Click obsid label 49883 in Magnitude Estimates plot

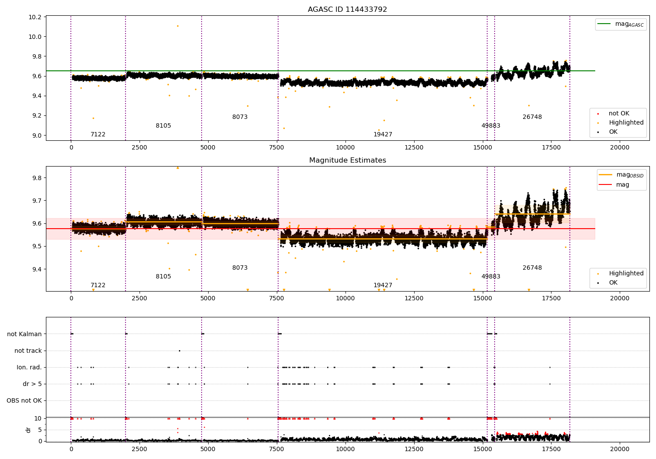tap(491, 277)
